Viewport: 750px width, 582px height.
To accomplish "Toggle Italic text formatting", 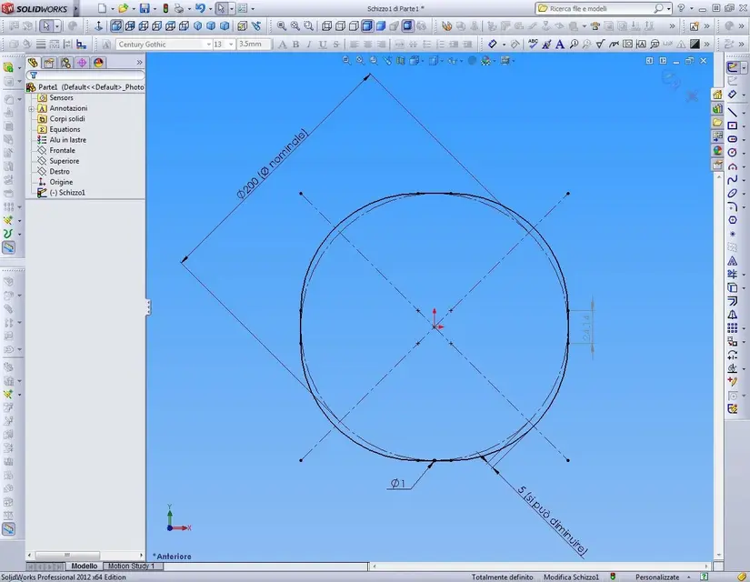I will (309, 44).
